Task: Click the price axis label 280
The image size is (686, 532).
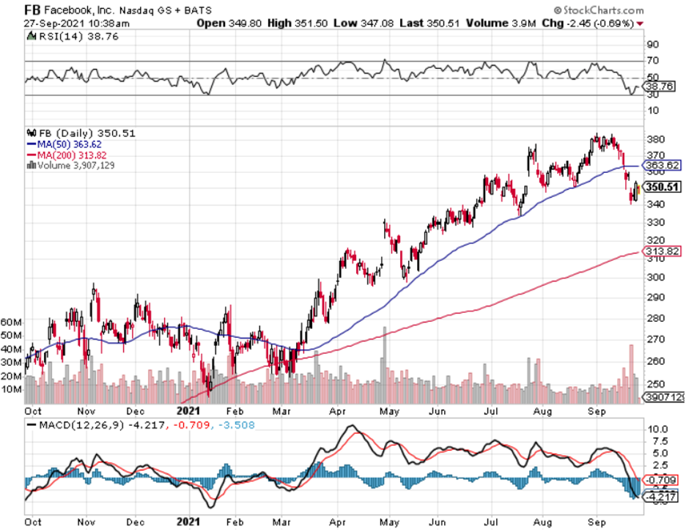Action: tap(656, 318)
